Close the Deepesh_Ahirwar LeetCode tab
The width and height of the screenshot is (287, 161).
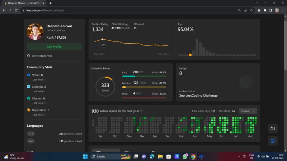[43, 3]
